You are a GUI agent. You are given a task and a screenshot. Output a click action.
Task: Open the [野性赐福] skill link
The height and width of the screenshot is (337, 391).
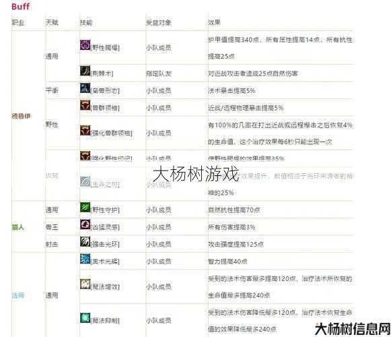[105, 47]
